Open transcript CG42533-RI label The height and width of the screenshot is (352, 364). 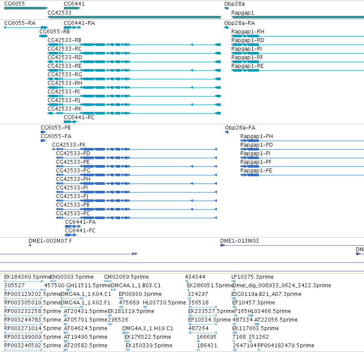[64, 92]
